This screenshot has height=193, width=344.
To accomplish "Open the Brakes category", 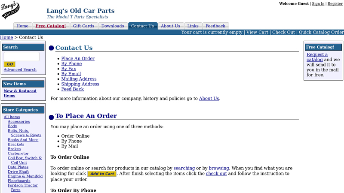I will coord(14,149).
